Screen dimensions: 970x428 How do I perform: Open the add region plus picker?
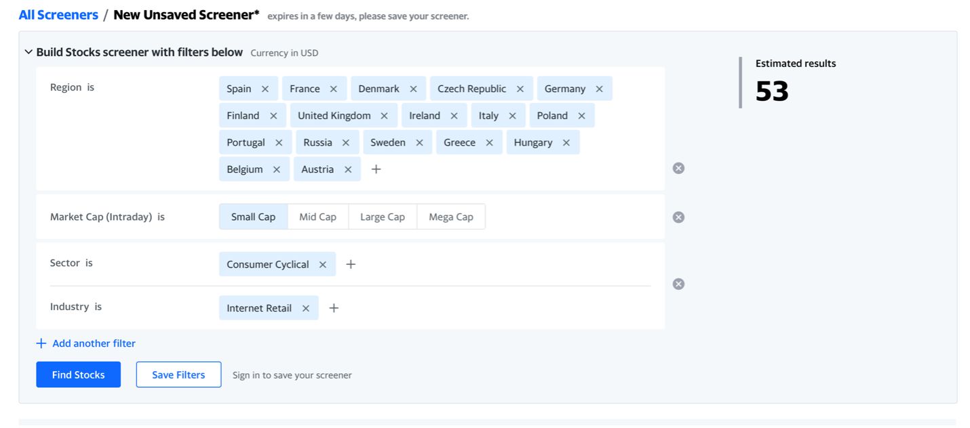(x=376, y=169)
